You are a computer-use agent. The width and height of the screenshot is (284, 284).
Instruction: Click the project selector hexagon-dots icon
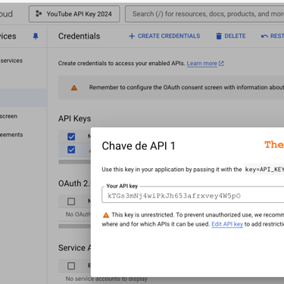(39, 14)
